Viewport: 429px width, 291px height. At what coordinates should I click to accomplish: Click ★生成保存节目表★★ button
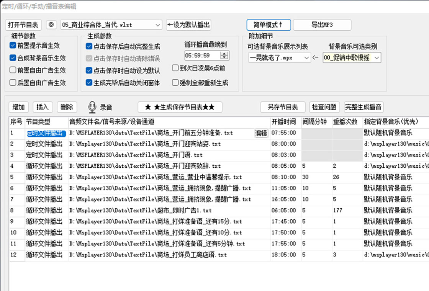(180, 107)
